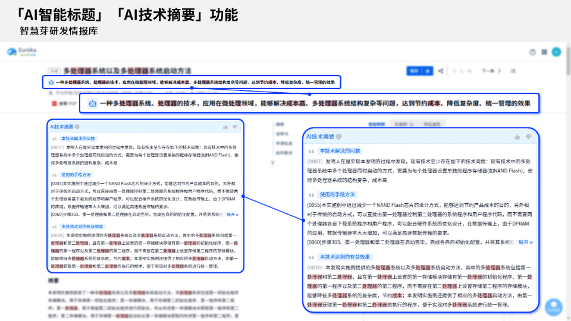
Task: Open the apps grid icon beside the avatar
Action: pyautogui.click(x=544, y=52)
